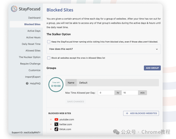Click the StayFocusd clock logo icon
Screen dimensions: 176x139
click(14, 9)
